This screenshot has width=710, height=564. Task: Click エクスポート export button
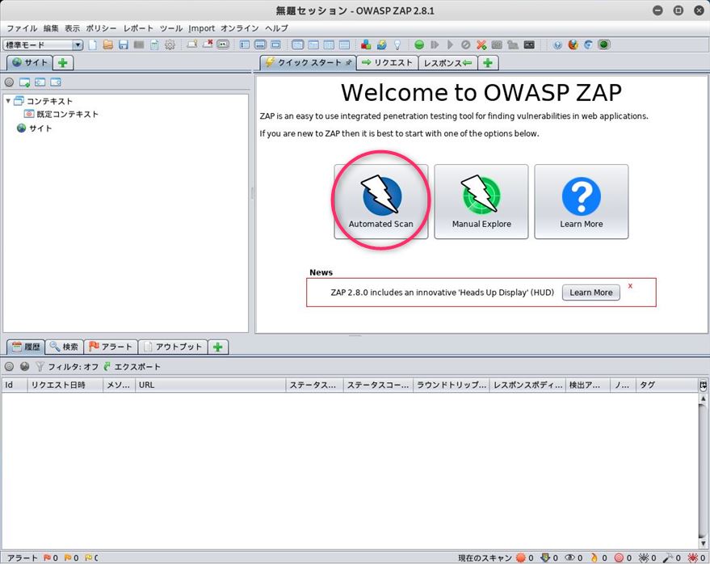[132, 367]
